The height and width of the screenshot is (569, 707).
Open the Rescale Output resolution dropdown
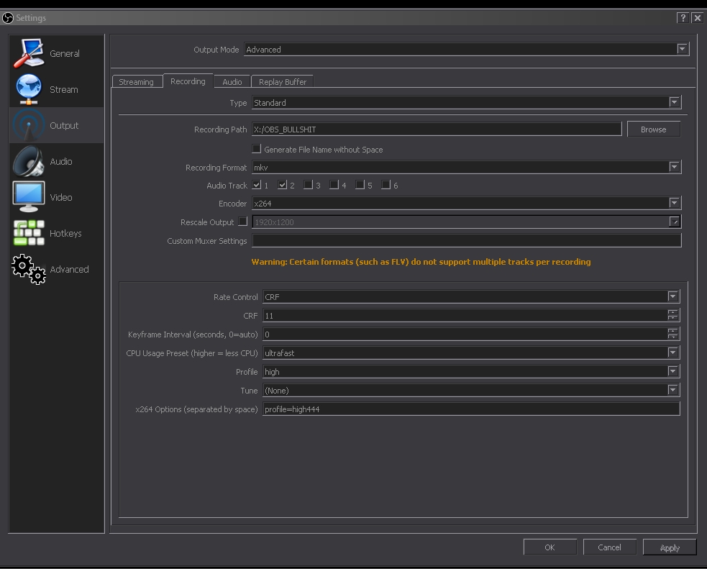pos(467,222)
